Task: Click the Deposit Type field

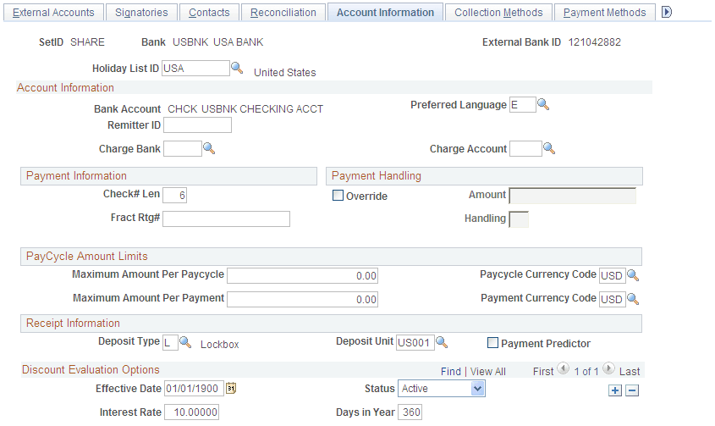Action: point(170,343)
